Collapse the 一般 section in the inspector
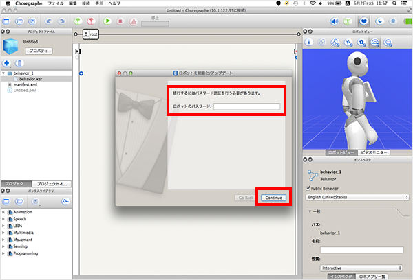 pyautogui.click(x=310, y=211)
